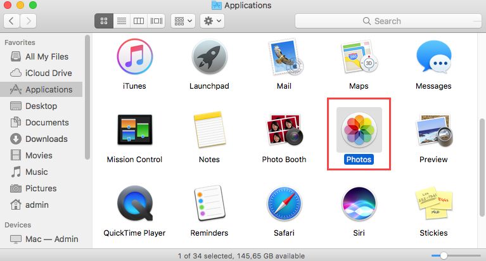Open the iTunes application icon

tap(134, 57)
